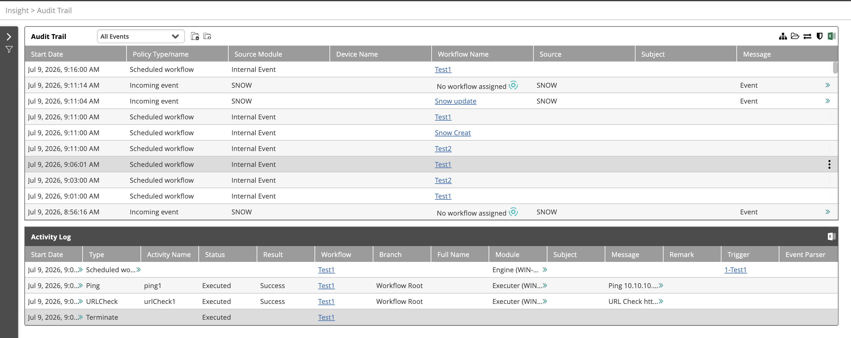The image size is (851, 338).
Task: Open the filter funnel icon in sidebar
Action: pos(9,50)
